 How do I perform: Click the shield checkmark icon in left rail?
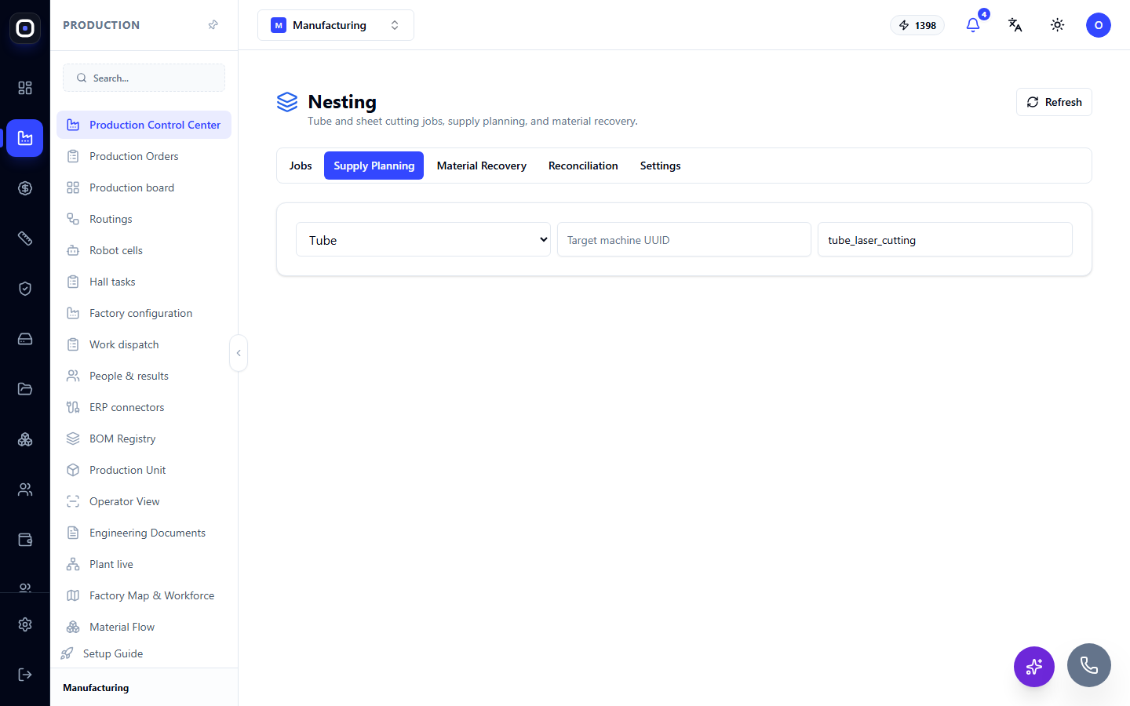[25, 289]
